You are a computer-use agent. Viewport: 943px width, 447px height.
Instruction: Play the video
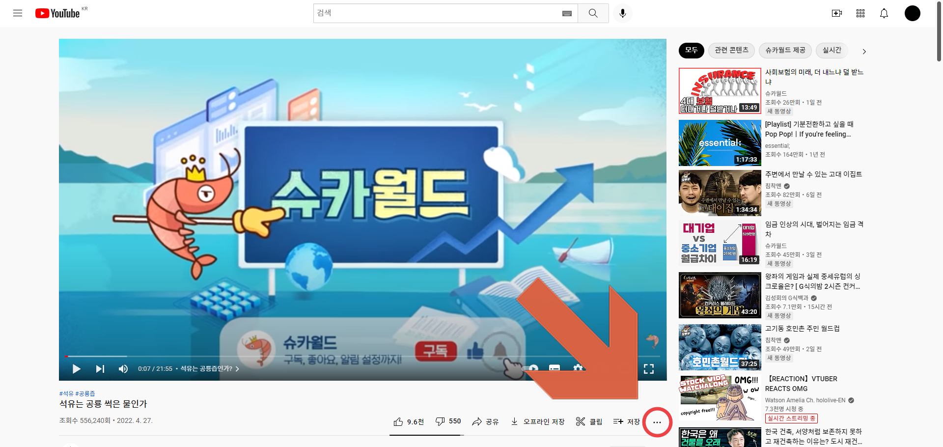pos(76,369)
